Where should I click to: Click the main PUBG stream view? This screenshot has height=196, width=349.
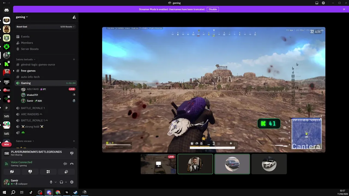coord(214,90)
